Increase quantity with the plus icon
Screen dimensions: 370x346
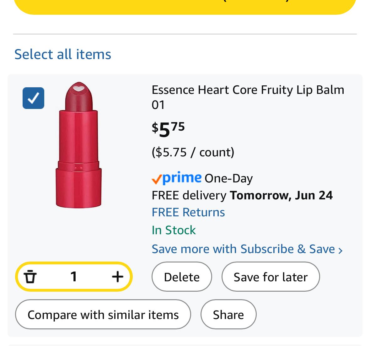pyautogui.click(x=117, y=276)
